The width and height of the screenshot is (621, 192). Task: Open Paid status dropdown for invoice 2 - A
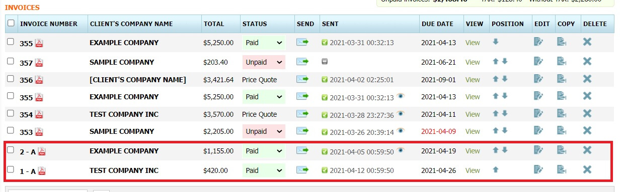[264, 151]
